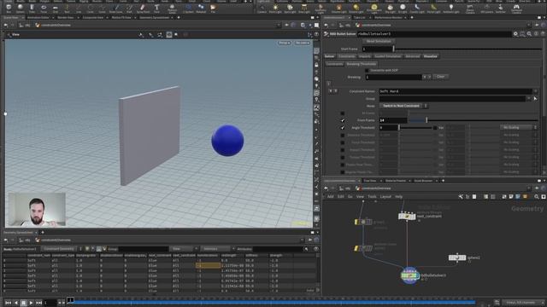Switch to the Render View pane tab
547x307 pixels.
(x=66, y=17)
